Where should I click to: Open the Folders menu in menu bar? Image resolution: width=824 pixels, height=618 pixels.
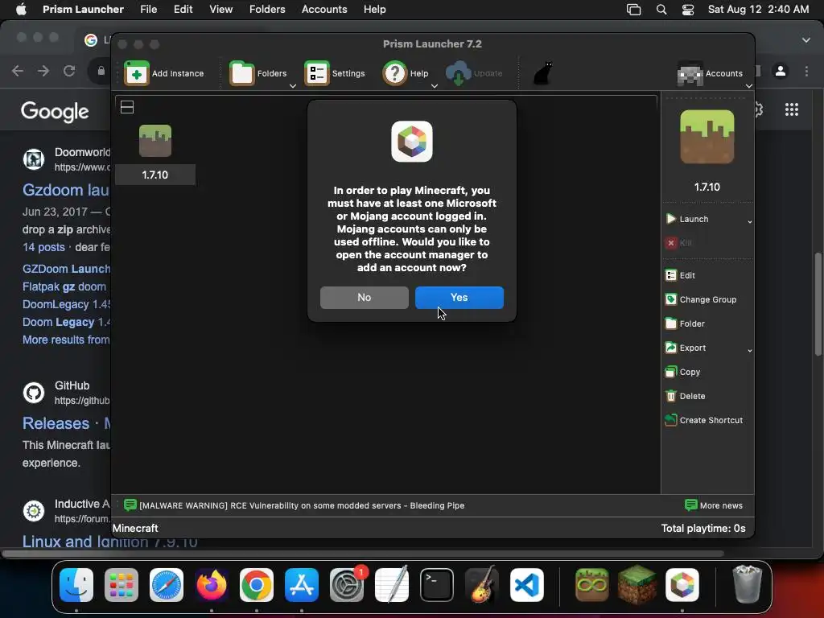point(267,10)
